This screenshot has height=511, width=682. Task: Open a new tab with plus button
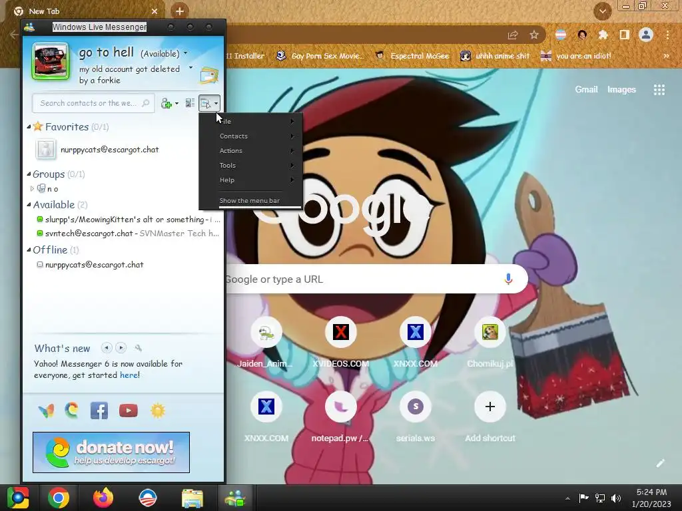[x=180, y=11]
